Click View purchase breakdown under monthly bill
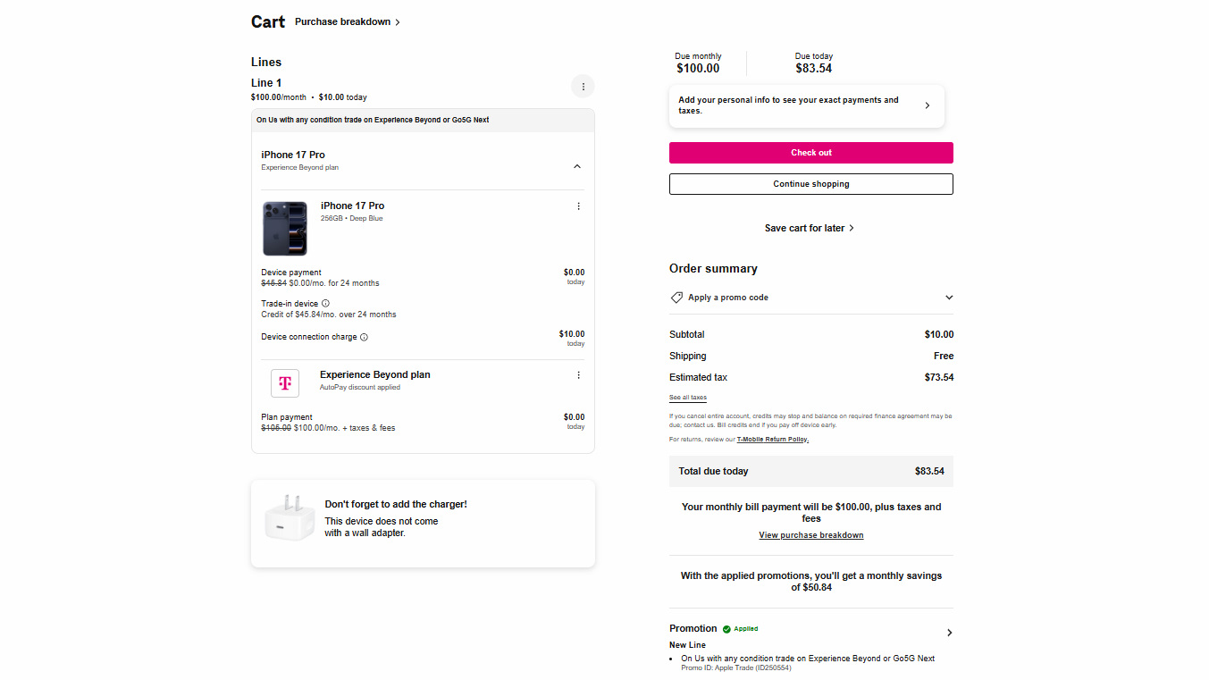 810,534
